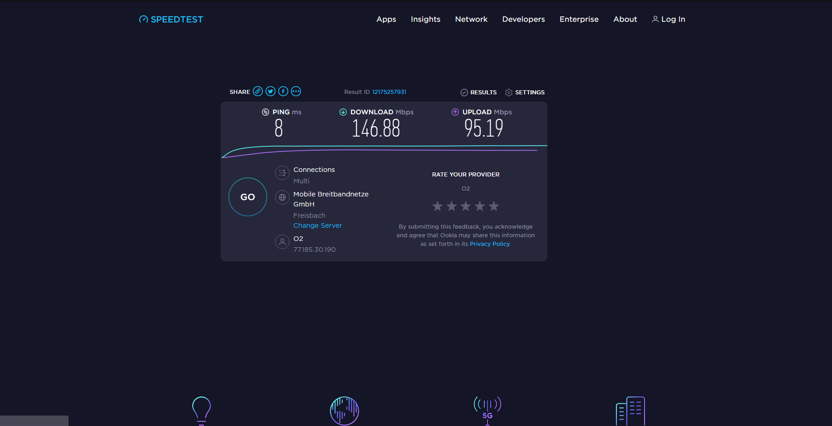Open the Privacy Policy link
This screenshot has height=426, width=832.
[490, 244]
